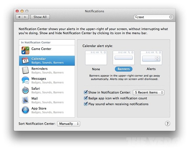Click the Calendar app icon
The width and height of the screenshot is (189, 150).
(25, 61)
